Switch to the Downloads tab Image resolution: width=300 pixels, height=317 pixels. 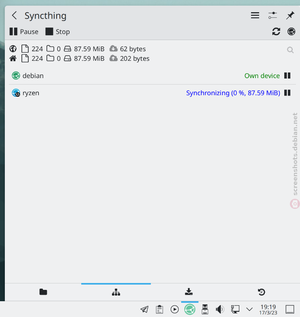click(x=189, y=292)
